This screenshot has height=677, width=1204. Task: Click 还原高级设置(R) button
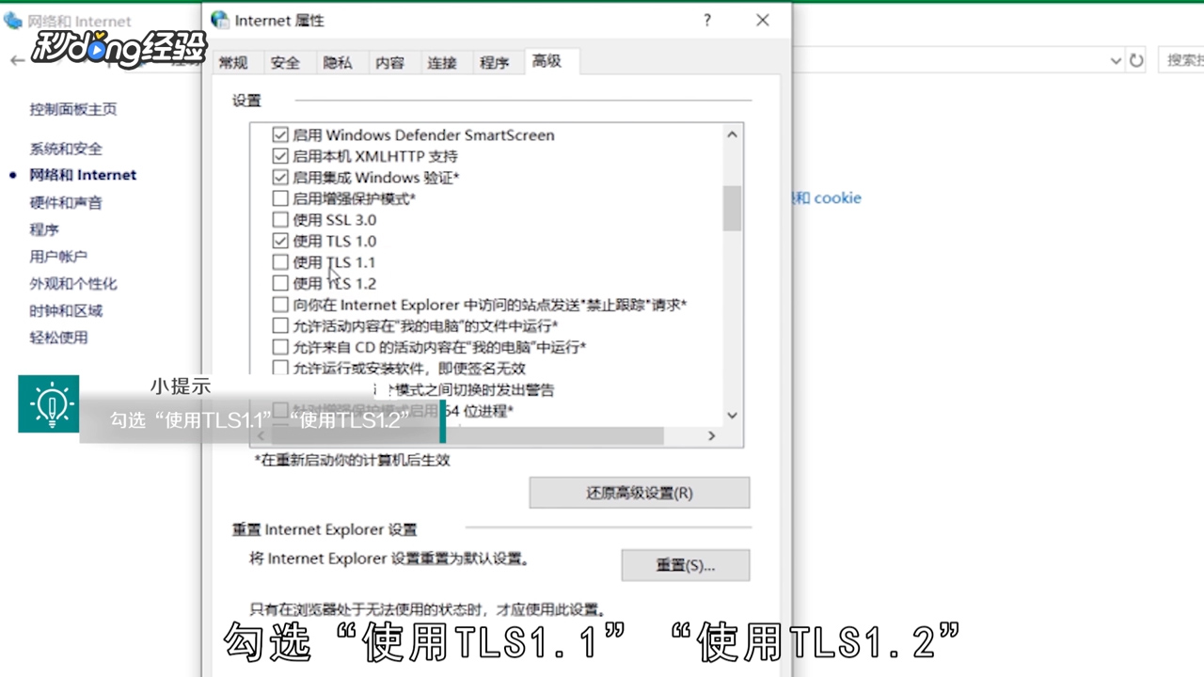[x=640, y=493]
